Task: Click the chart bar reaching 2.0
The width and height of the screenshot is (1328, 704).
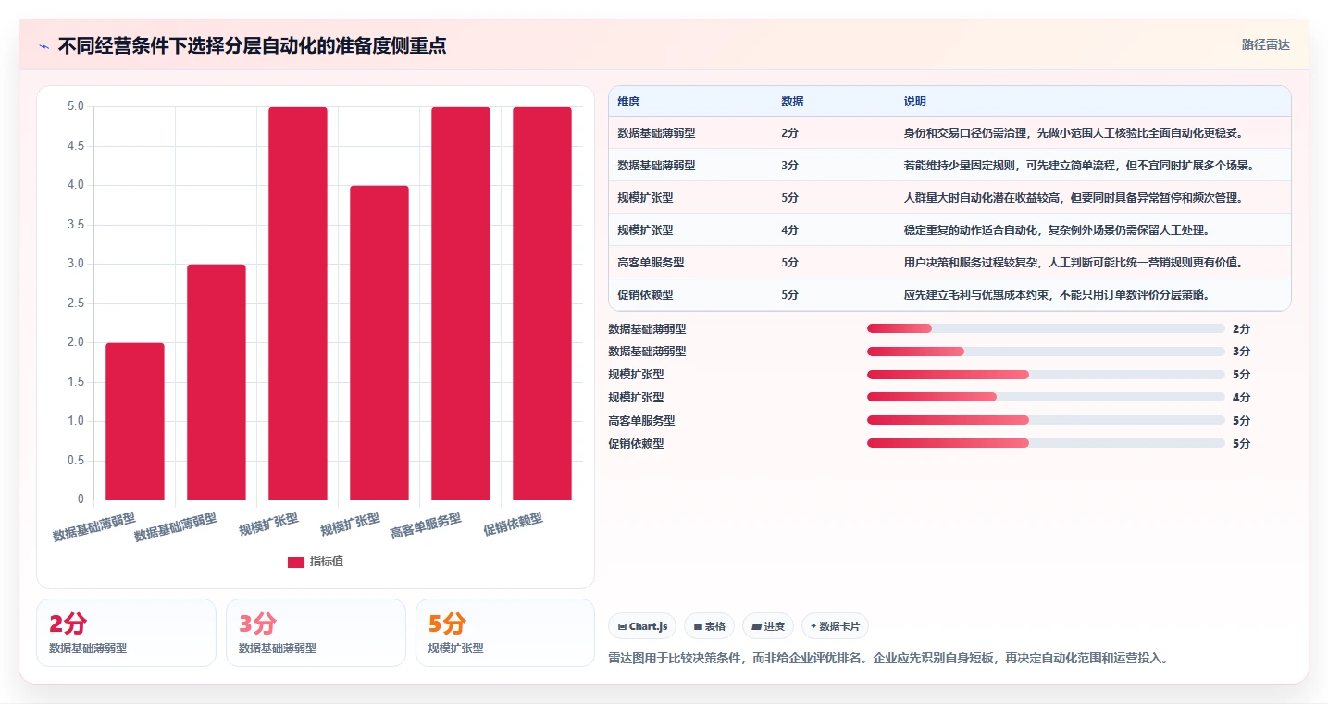Action: coord(135,421)
